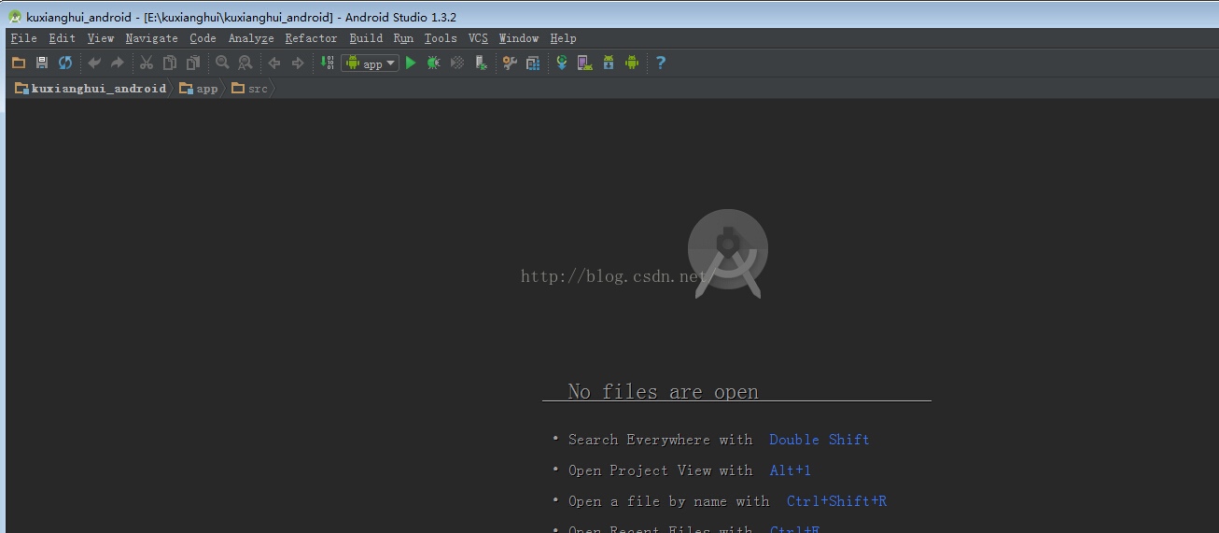Click the Make Project icon
Viewport: 1219px width, 533px height.
tap(327, 63)
